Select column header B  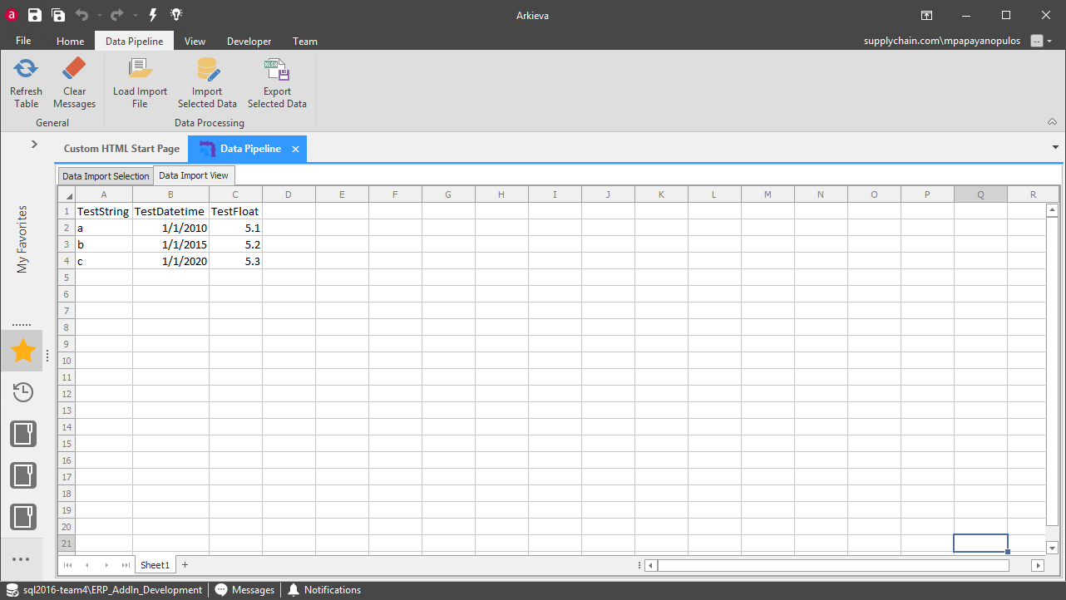click(170, 194)
